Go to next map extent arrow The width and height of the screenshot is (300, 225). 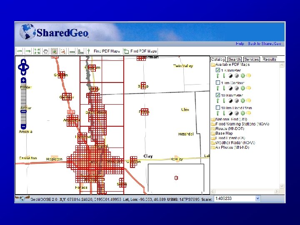[x=28, y=51]
